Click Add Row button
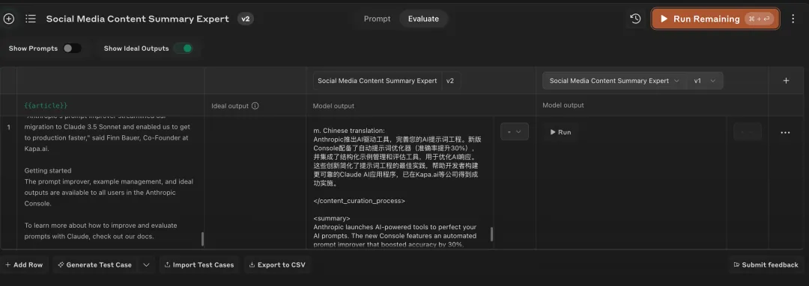This screenshot has width=809, height=286. click(x=24, y=265)
